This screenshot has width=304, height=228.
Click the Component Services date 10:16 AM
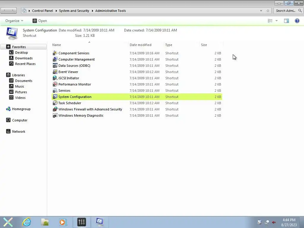145,53
